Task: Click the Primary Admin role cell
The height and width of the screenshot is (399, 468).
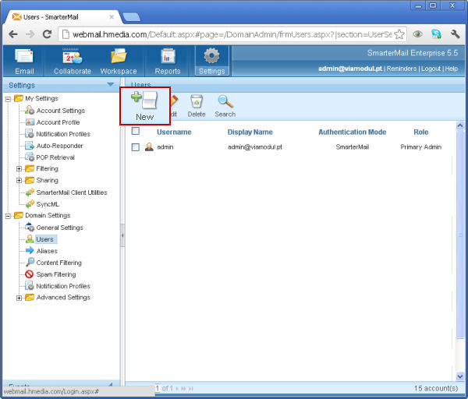Action: [x=421, y=147]
